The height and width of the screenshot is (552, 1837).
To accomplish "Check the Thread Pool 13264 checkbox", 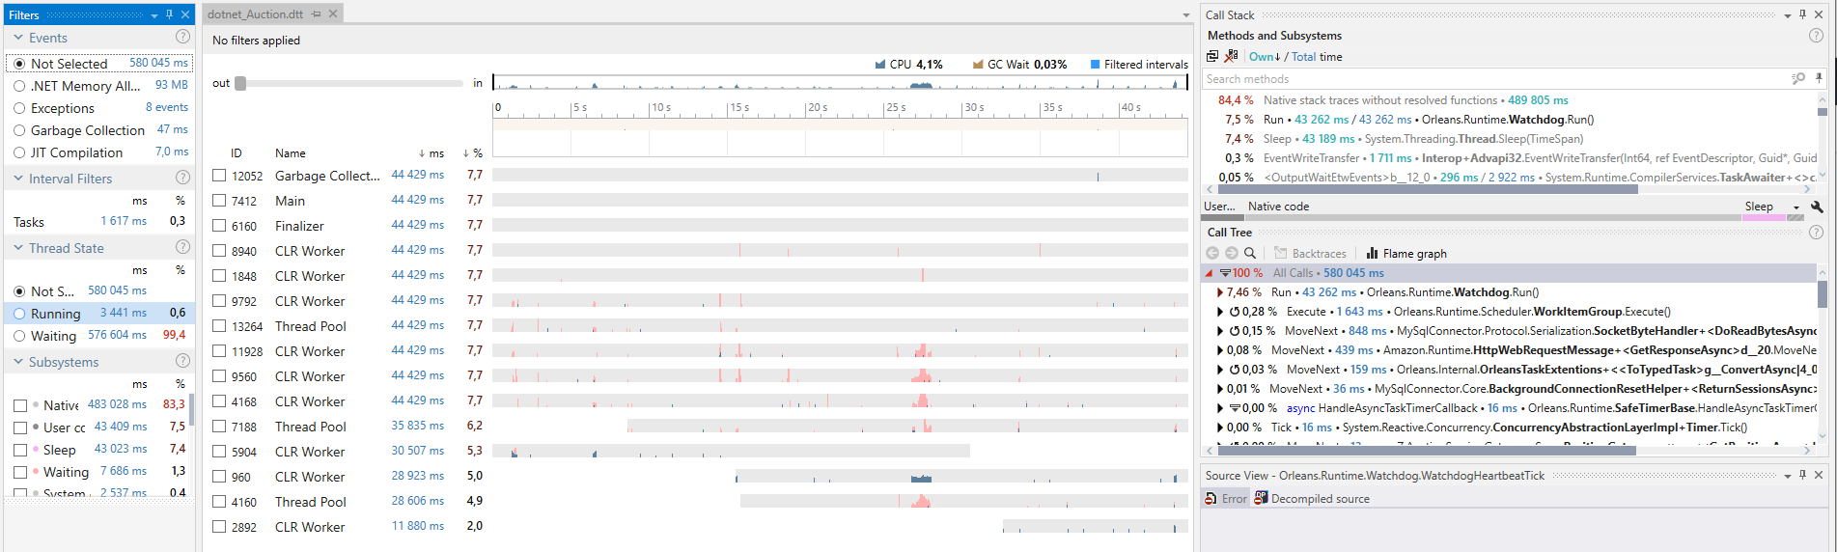I will (219, 325).
